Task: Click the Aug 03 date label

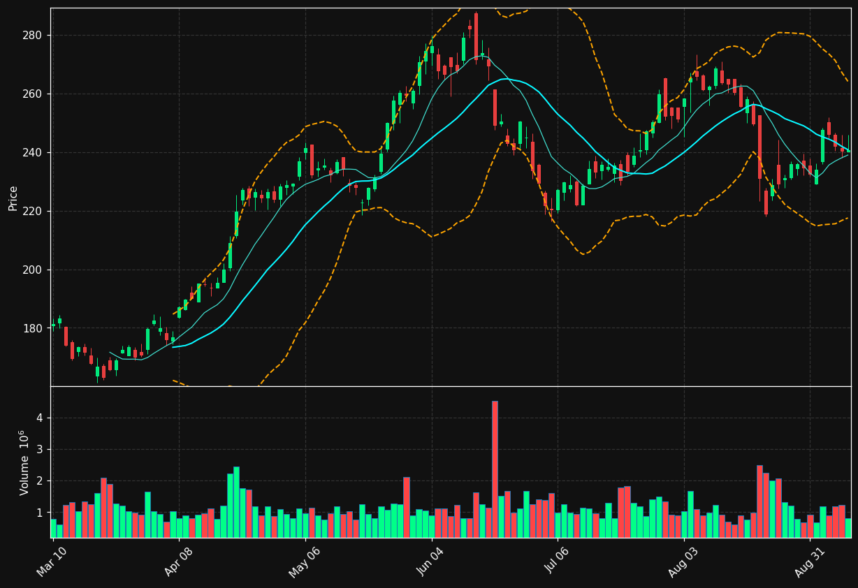Action: [x=683, y=561]
